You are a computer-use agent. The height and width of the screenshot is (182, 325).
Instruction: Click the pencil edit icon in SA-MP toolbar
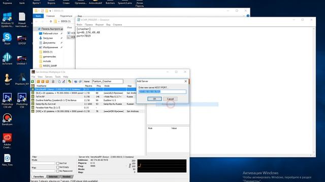coord(63,81)
